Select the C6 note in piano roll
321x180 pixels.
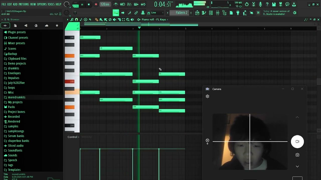116,48
